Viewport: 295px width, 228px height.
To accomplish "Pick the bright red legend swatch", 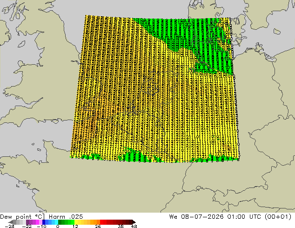I will coord(101,222).
